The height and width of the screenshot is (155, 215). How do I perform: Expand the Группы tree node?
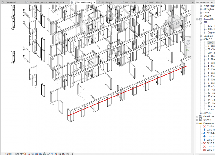tap(197, 120)
